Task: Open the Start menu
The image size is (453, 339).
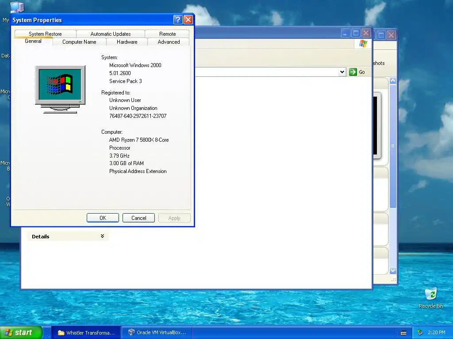Action: pyautogui.click(x=21, y=332)
